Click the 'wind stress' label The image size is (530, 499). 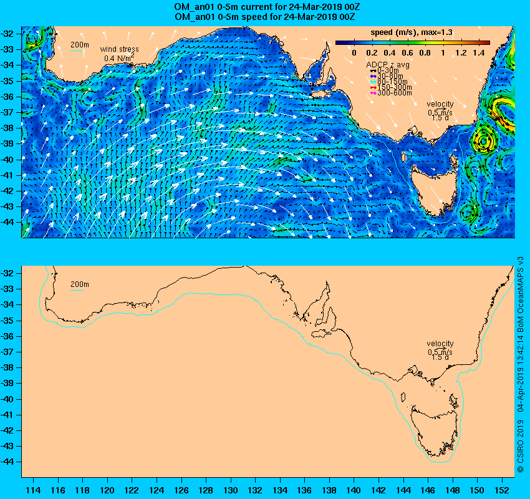119,49
